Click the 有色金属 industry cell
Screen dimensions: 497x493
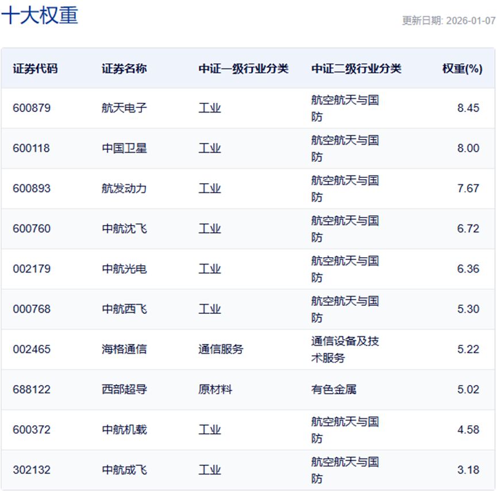(333, 389)
